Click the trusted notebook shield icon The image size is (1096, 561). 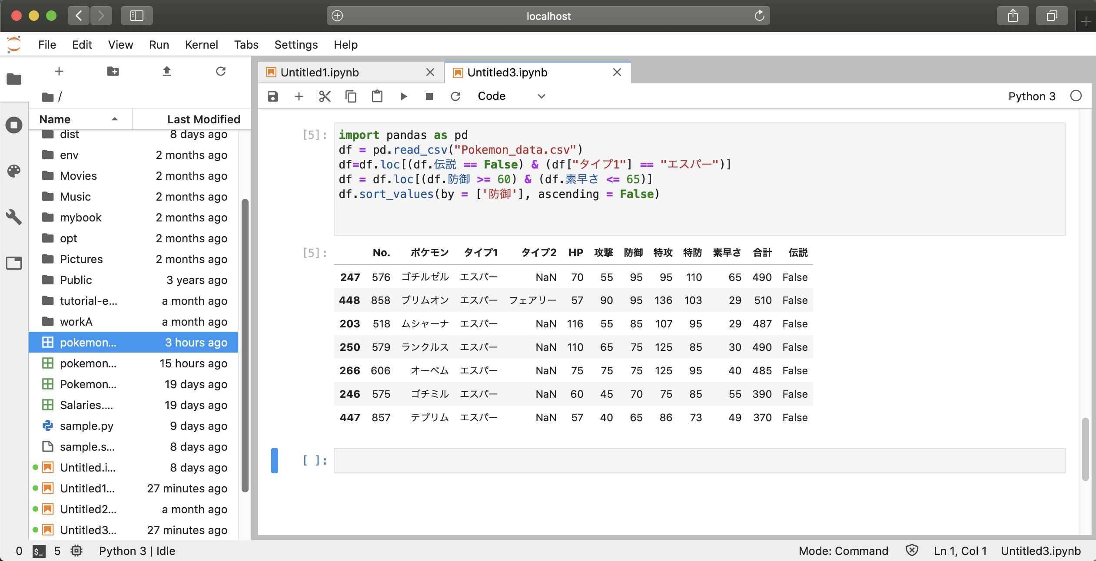coord(912,551)
